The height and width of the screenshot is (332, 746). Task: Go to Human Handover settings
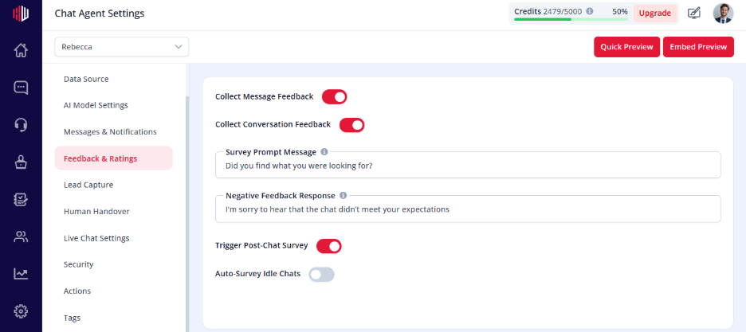[96, 211]
